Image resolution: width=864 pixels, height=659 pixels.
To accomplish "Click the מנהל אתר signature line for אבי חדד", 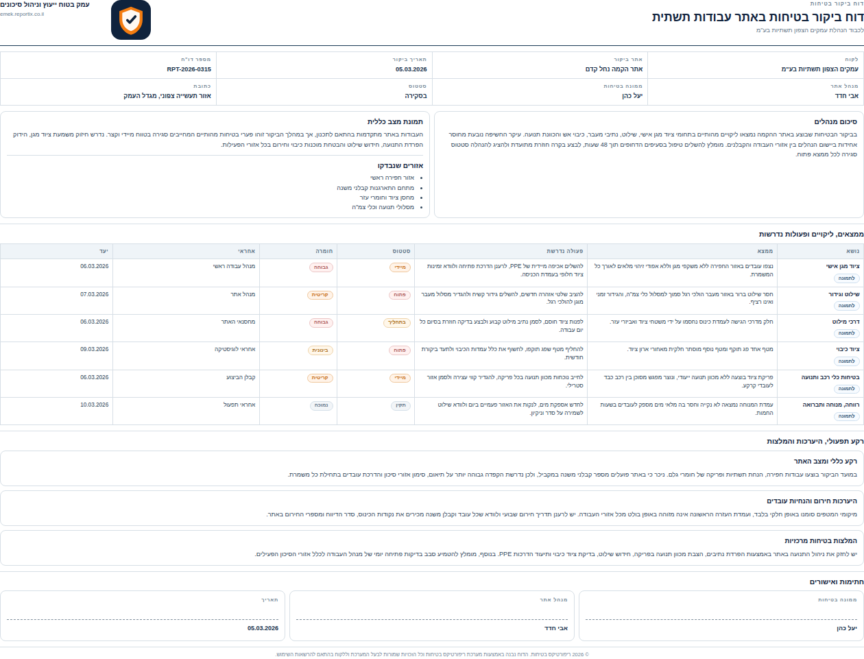I will 431,619.
